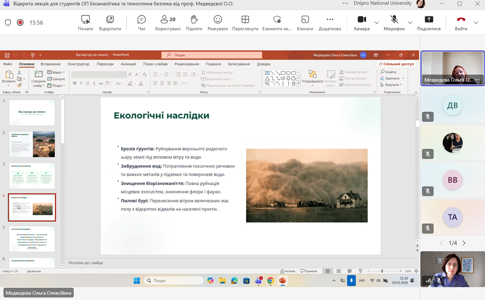Image resolution: width=485 pixels, height=300 pixels.
Task: Click the Спільний доступ button
Action: (x=396, y=64)
